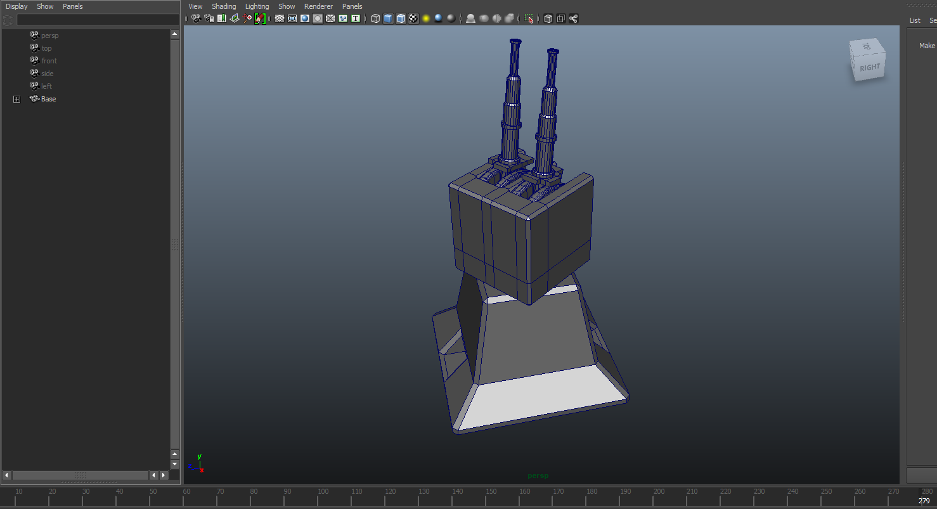Click the Make button in the right panel

(927, 45)
